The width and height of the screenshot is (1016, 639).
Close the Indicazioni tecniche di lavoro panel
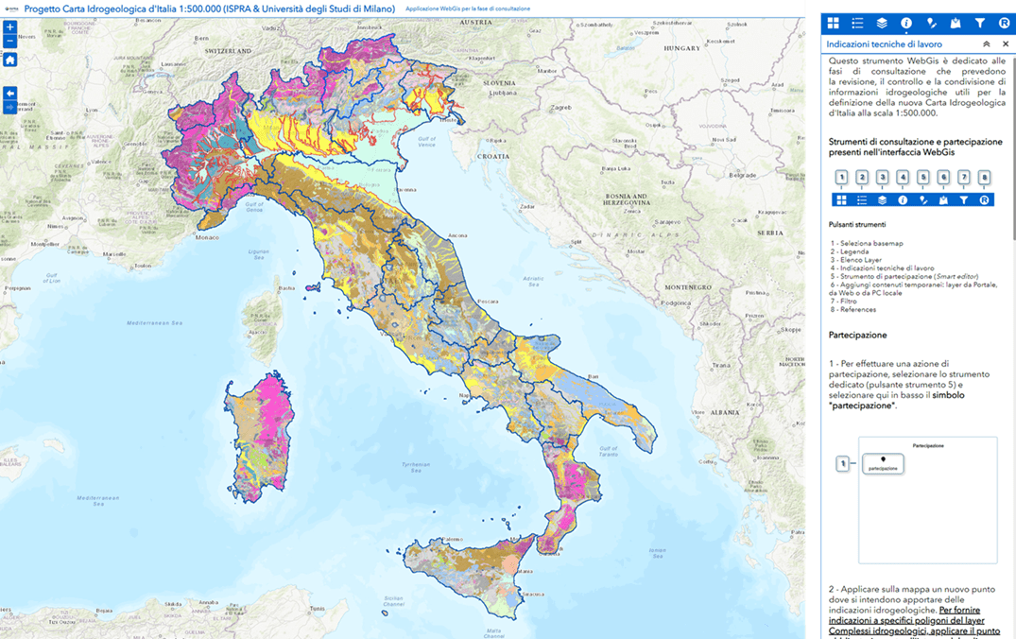(x=1006, y=44)
